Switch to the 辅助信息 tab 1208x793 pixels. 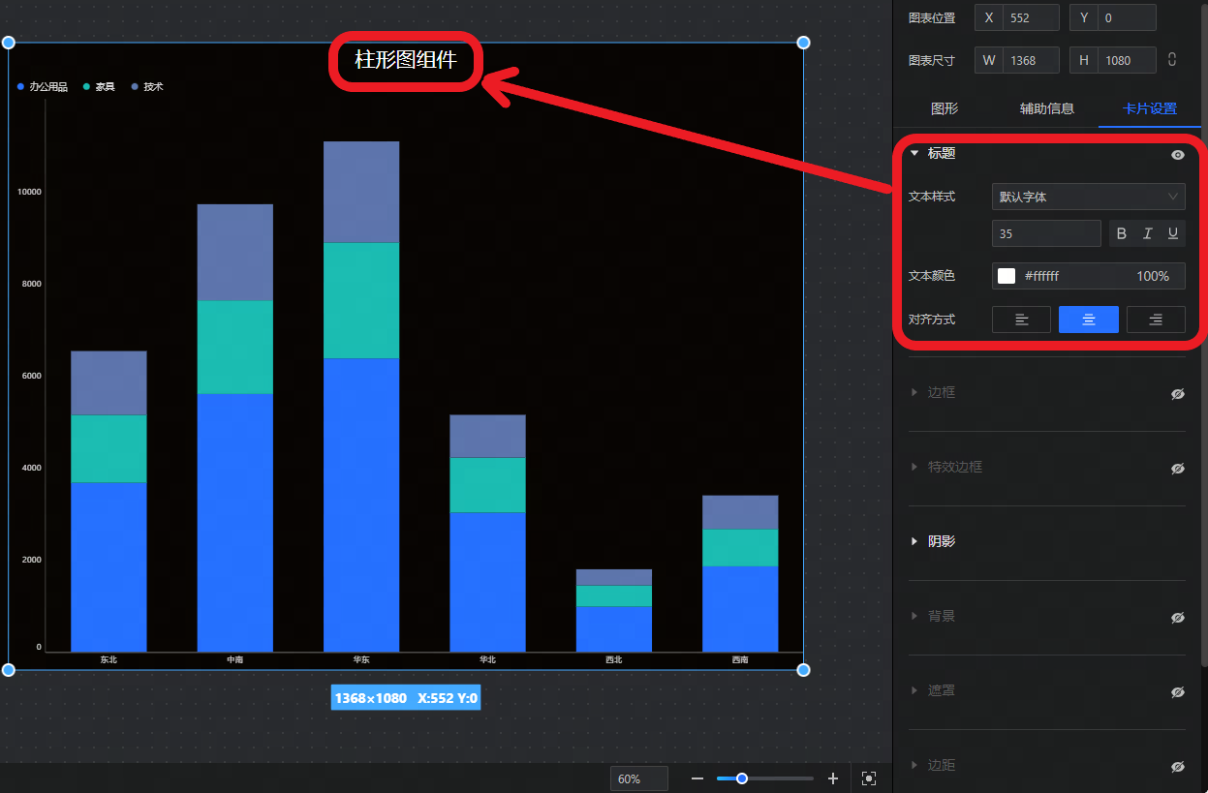(x=1046, y=108)
